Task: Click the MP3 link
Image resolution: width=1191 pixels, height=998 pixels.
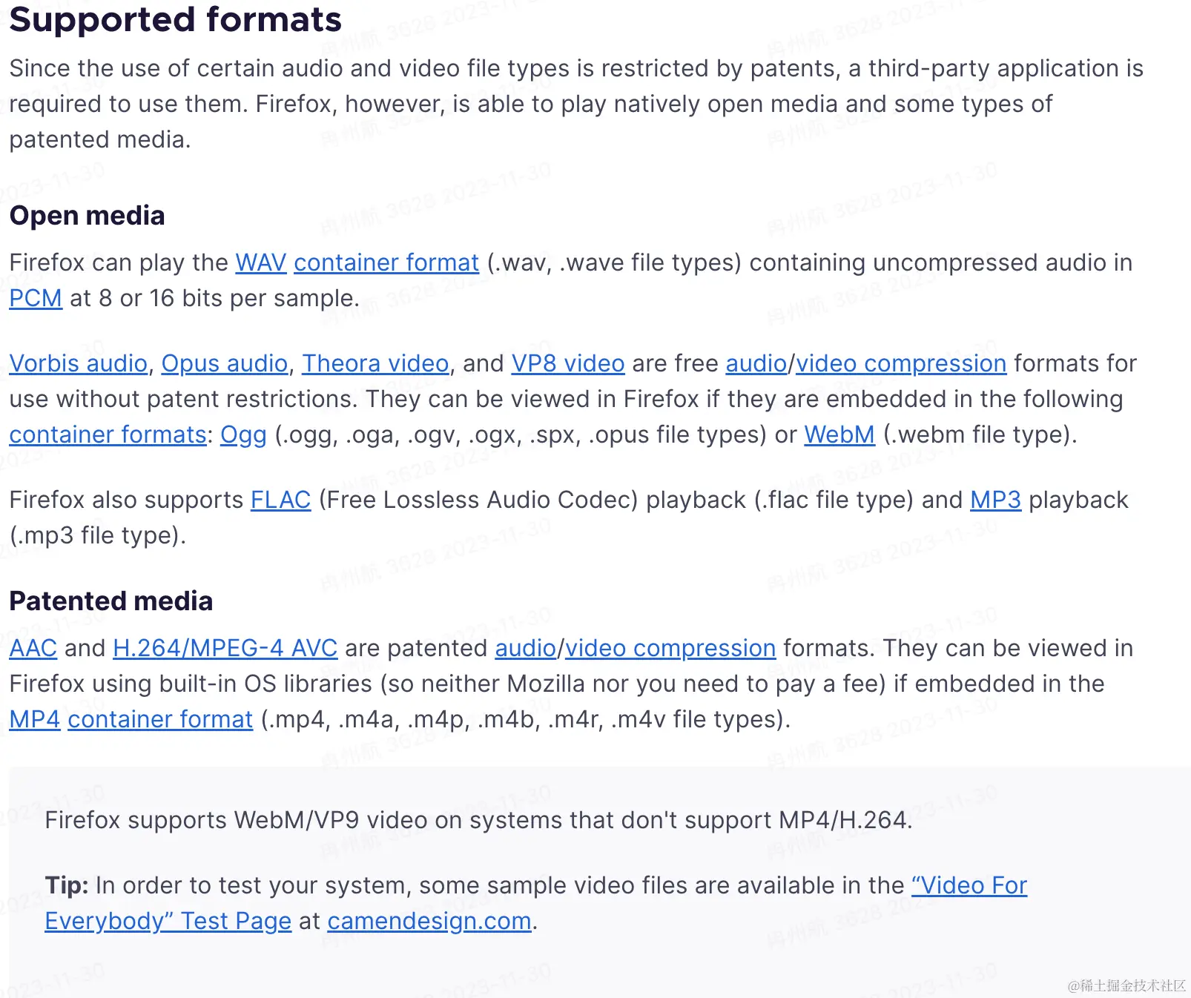Action: (x=995, y=500)
